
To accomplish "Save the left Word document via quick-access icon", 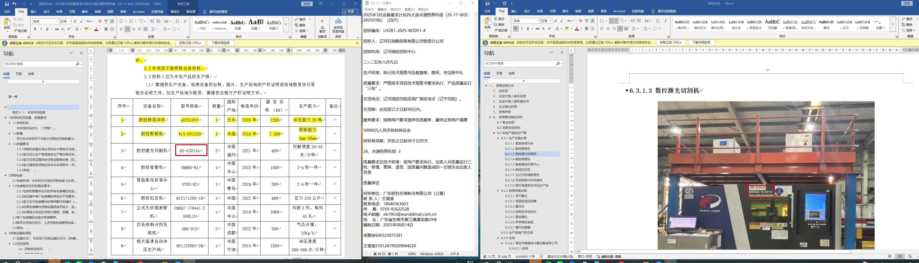I will tap(7, 4).
